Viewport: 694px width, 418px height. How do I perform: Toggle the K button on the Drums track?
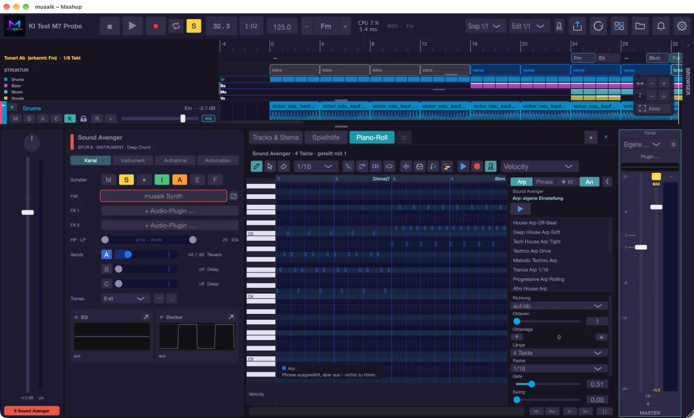tap(70, 119)
